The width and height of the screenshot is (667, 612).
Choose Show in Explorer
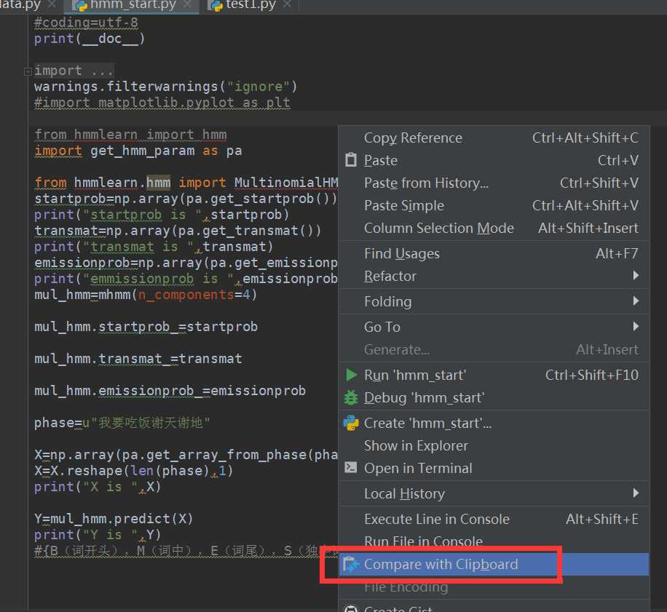coord(494,445)
